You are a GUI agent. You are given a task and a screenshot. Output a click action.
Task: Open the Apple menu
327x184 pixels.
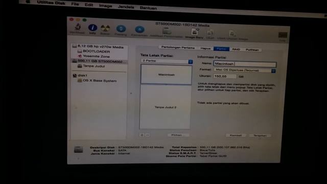(x=28, y=2)
